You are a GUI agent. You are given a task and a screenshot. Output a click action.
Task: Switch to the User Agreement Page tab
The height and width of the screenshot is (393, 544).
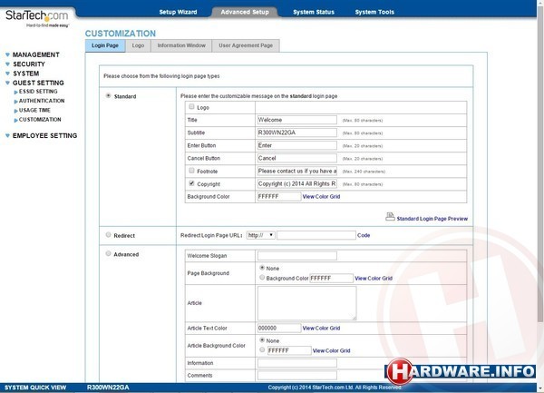(246, 45)
